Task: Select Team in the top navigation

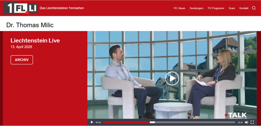Action: [x=231, y=8]
